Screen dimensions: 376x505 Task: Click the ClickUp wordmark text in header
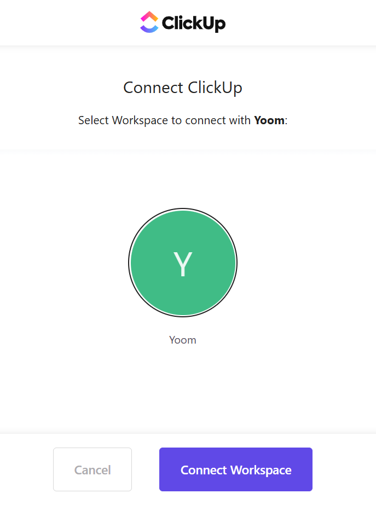click(x=193, y=23)
